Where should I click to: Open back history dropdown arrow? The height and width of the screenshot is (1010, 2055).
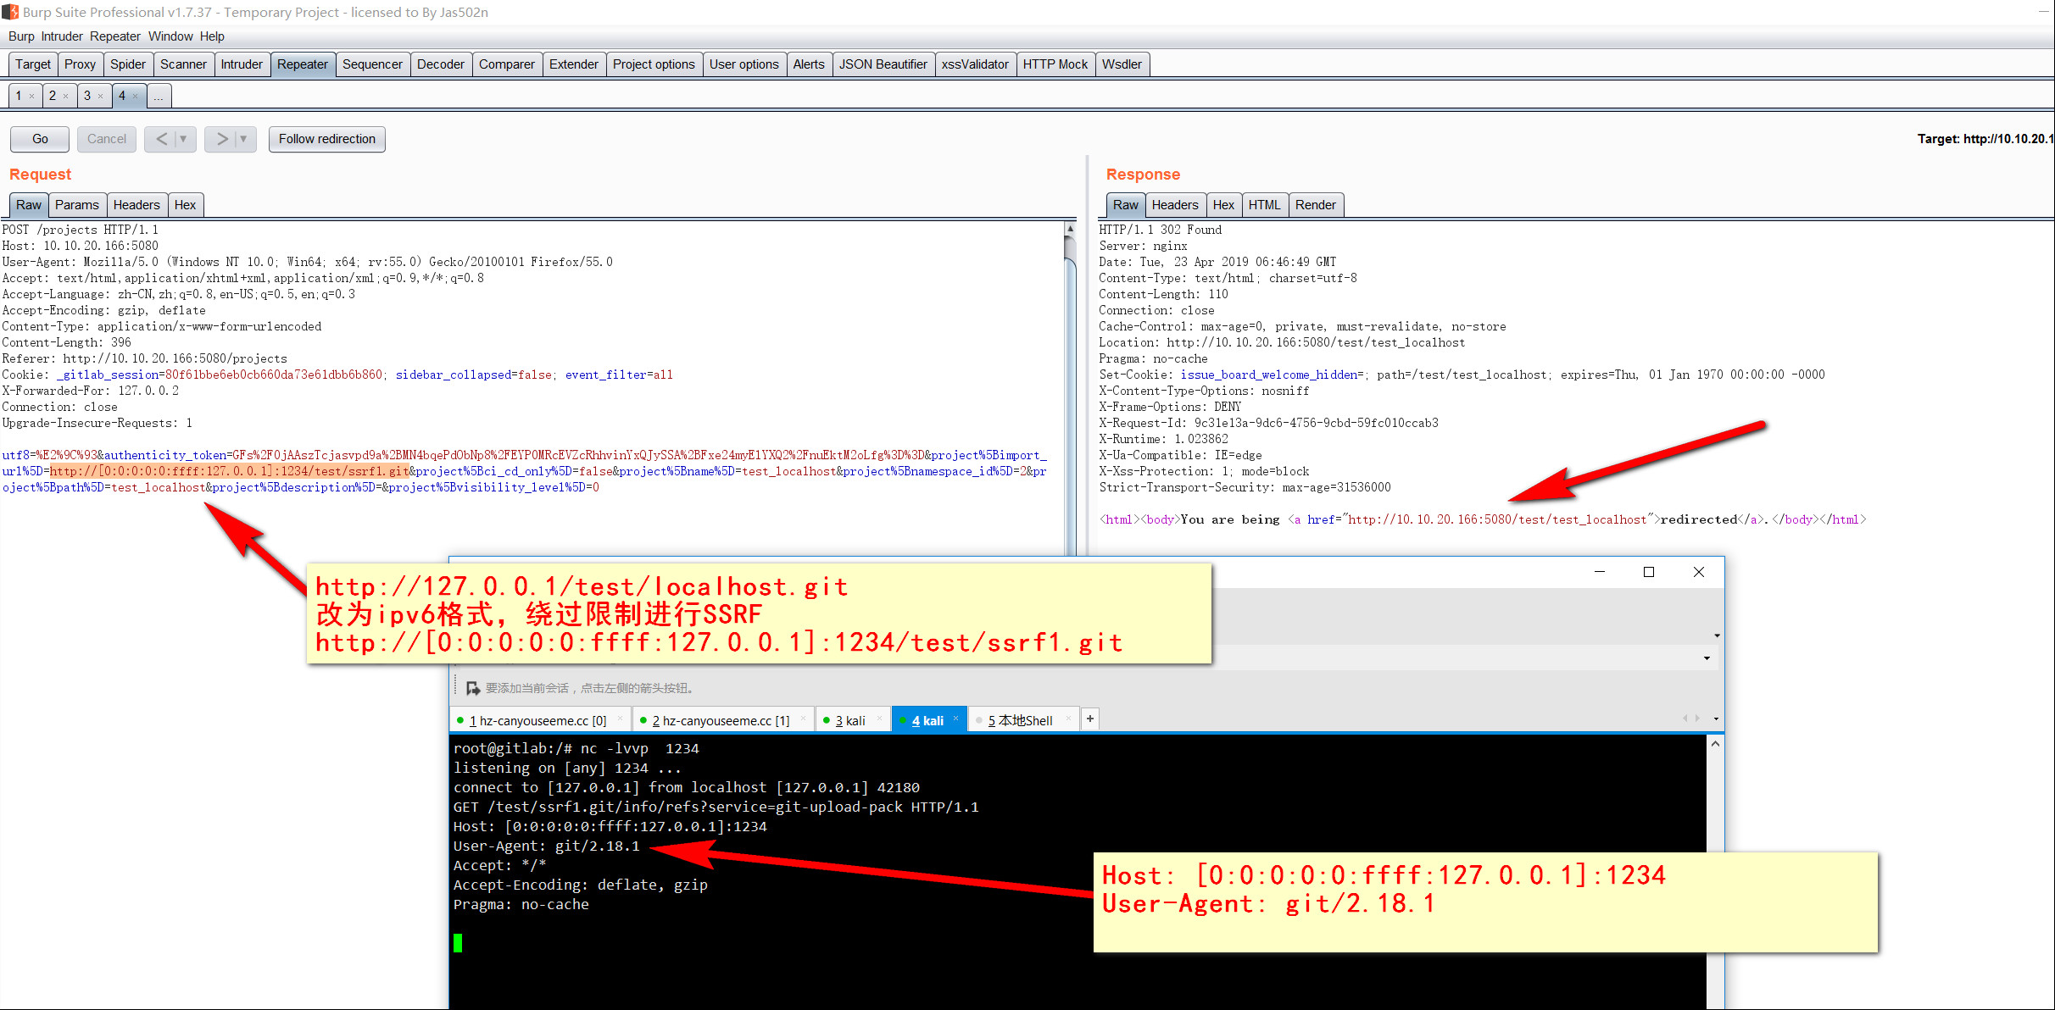pos(183,139)
